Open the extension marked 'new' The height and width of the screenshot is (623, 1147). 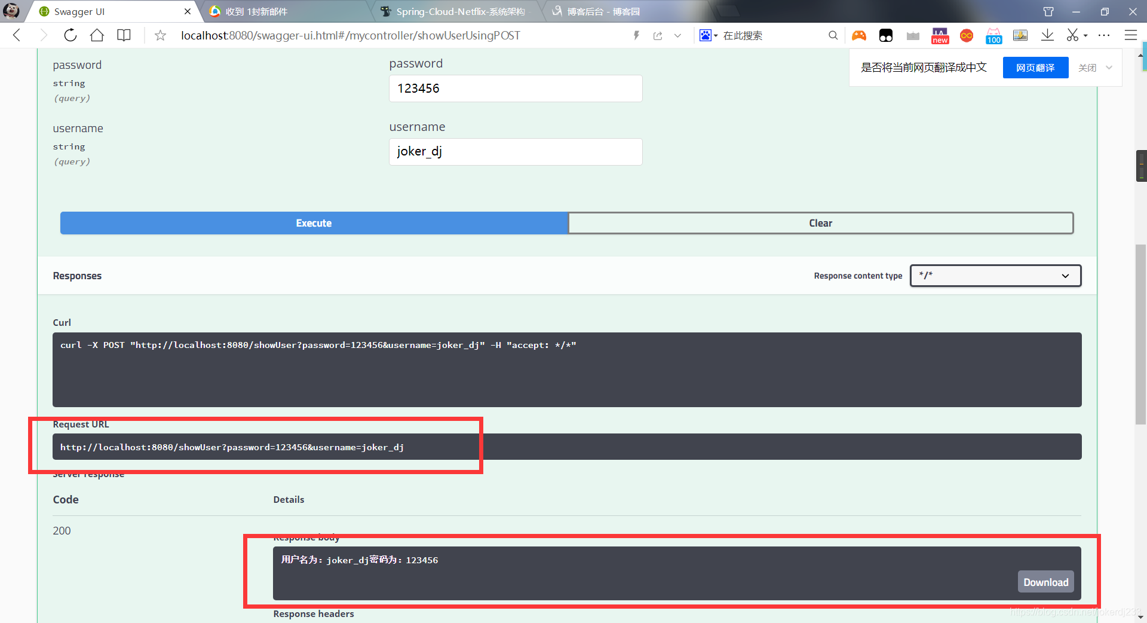coord(940,36)
